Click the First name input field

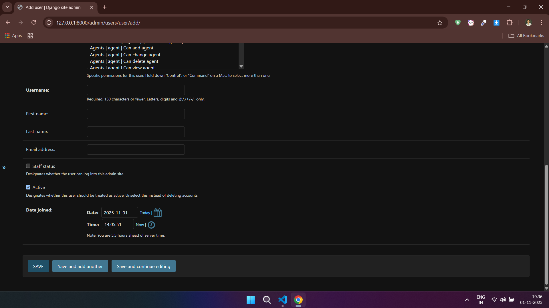point(136,114)
